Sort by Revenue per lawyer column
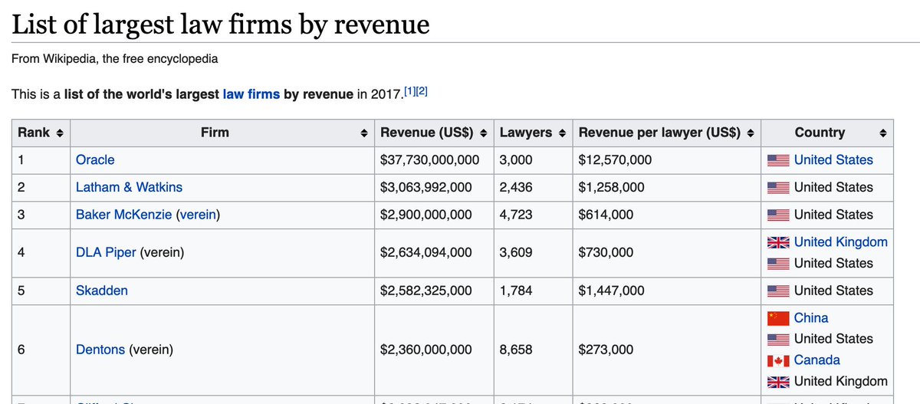This screenshot has width=920, height=404. [751, 133]
